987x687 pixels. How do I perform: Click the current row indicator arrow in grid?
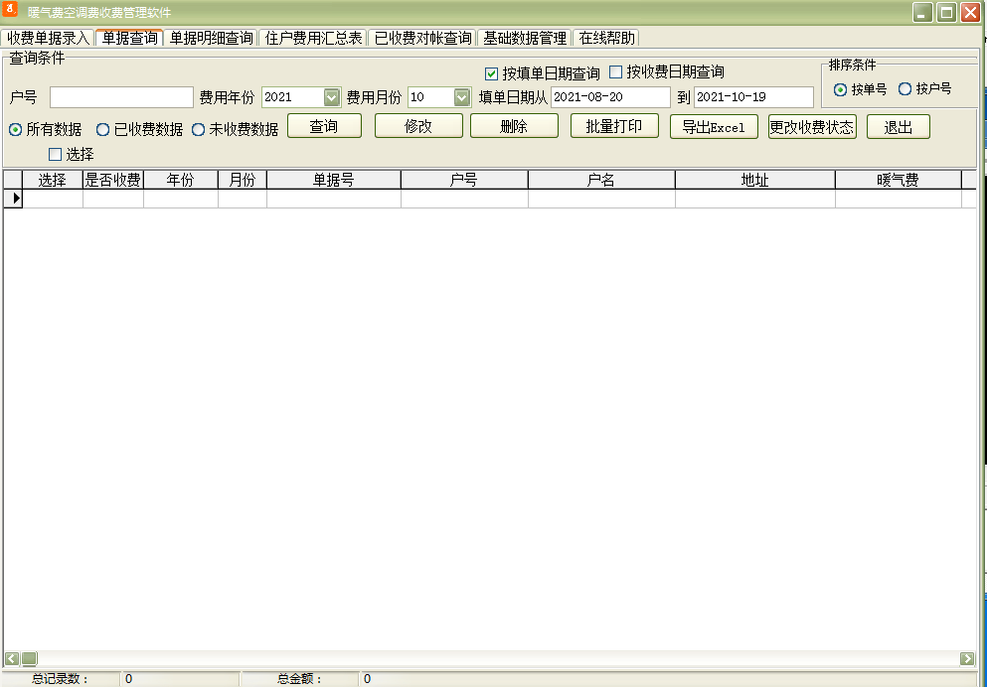[x=13, y=199]
